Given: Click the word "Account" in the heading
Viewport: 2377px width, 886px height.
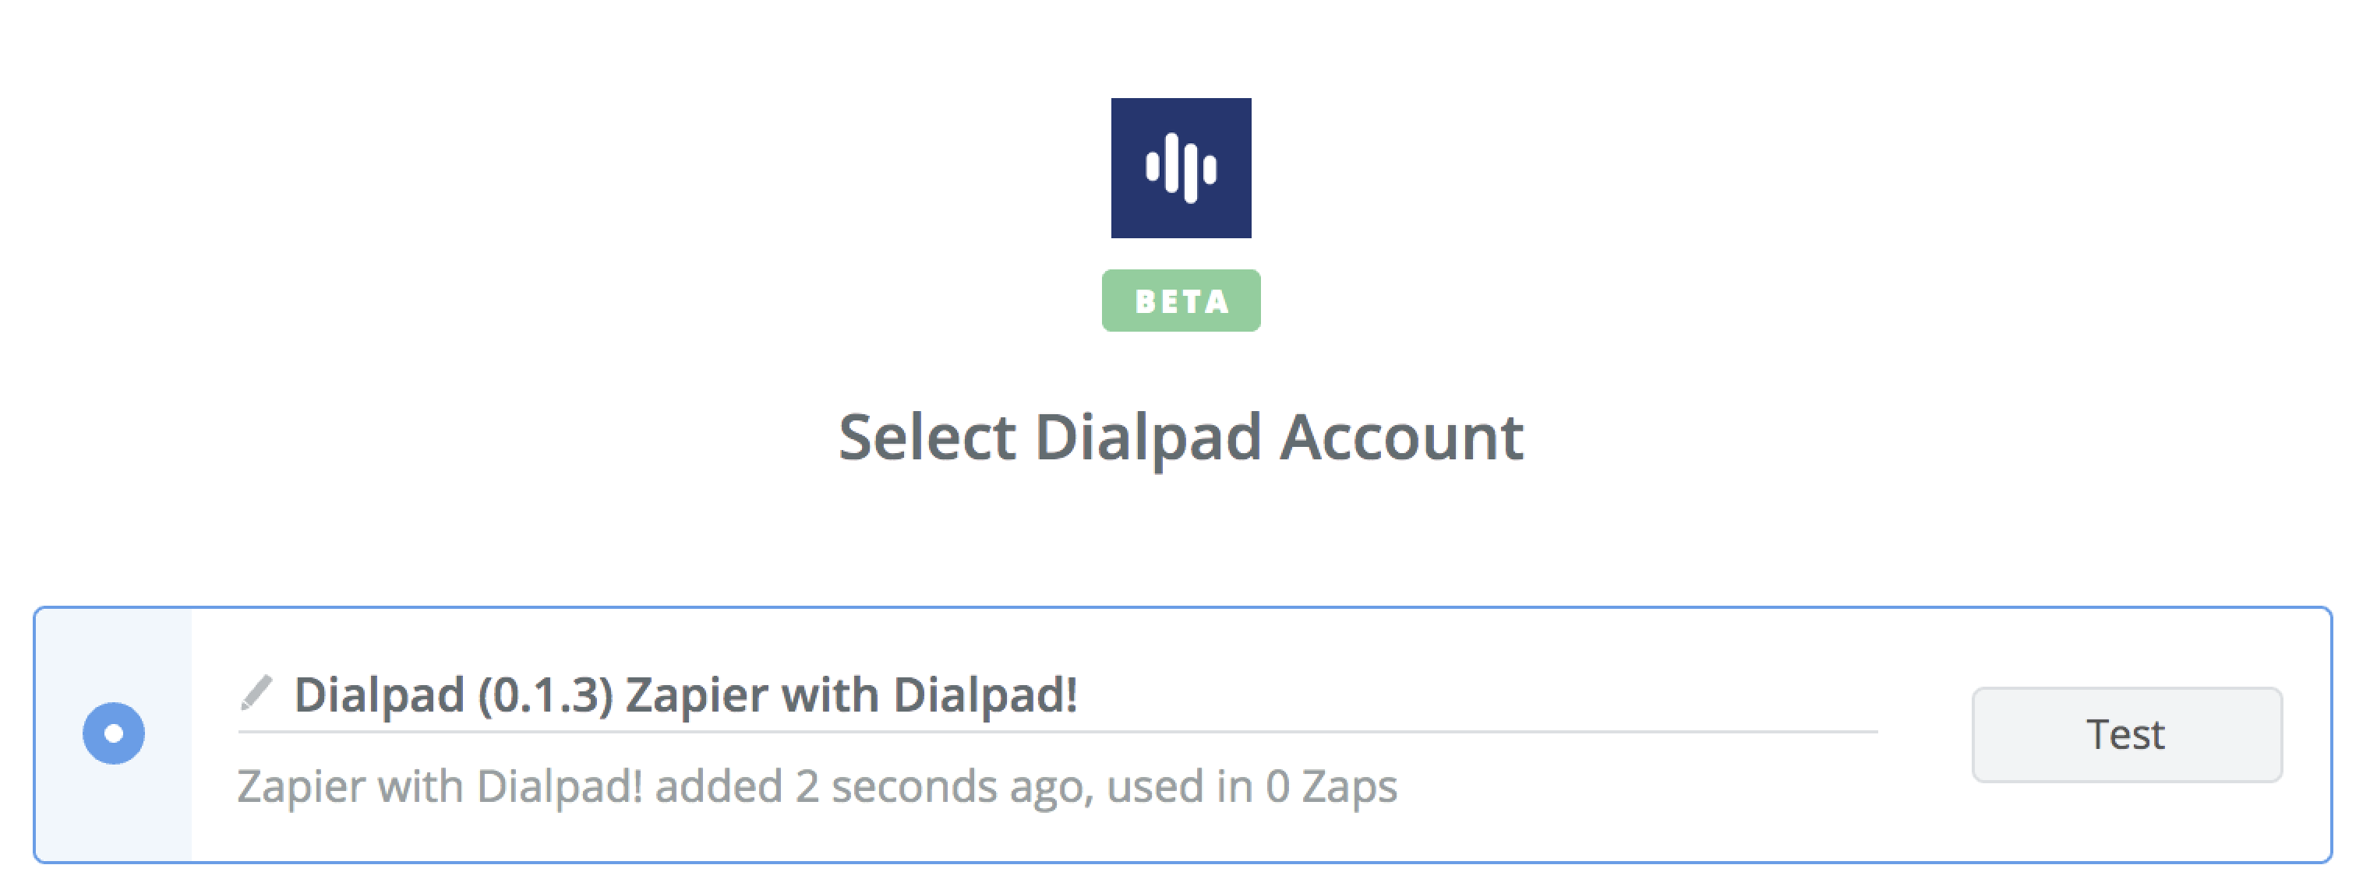Looking at the screenshot, I should [1400, 437].
